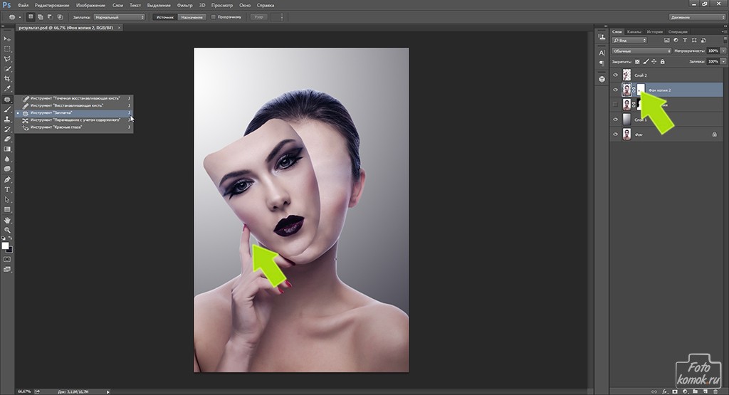
Task: Select the Sponge tool in the toolbar
Action: (7, 169)
